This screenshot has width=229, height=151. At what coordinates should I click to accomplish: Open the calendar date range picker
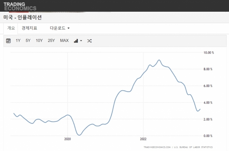tap(8, 41)
